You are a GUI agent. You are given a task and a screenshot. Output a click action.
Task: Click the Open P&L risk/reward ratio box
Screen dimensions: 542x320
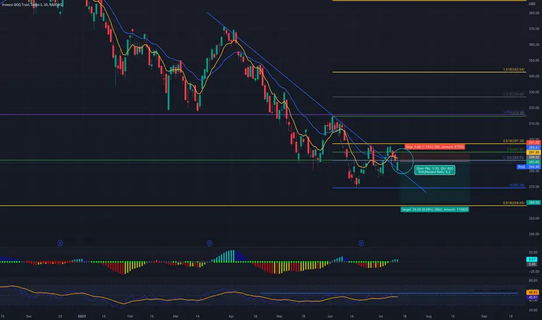pos(434,170)
